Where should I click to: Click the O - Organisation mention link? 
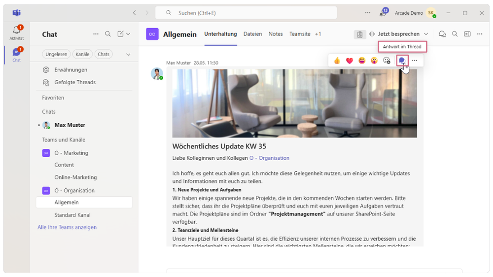pos(270,158)
